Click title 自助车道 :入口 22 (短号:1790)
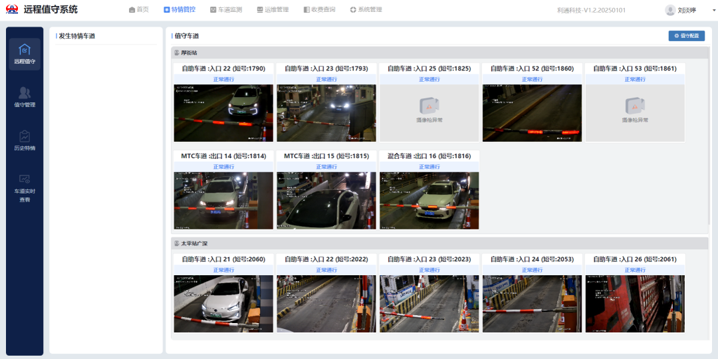This screenshot has width=718, height=359. 223,68
